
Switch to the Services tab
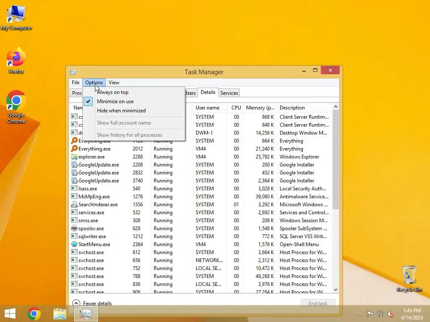[229, 93]
